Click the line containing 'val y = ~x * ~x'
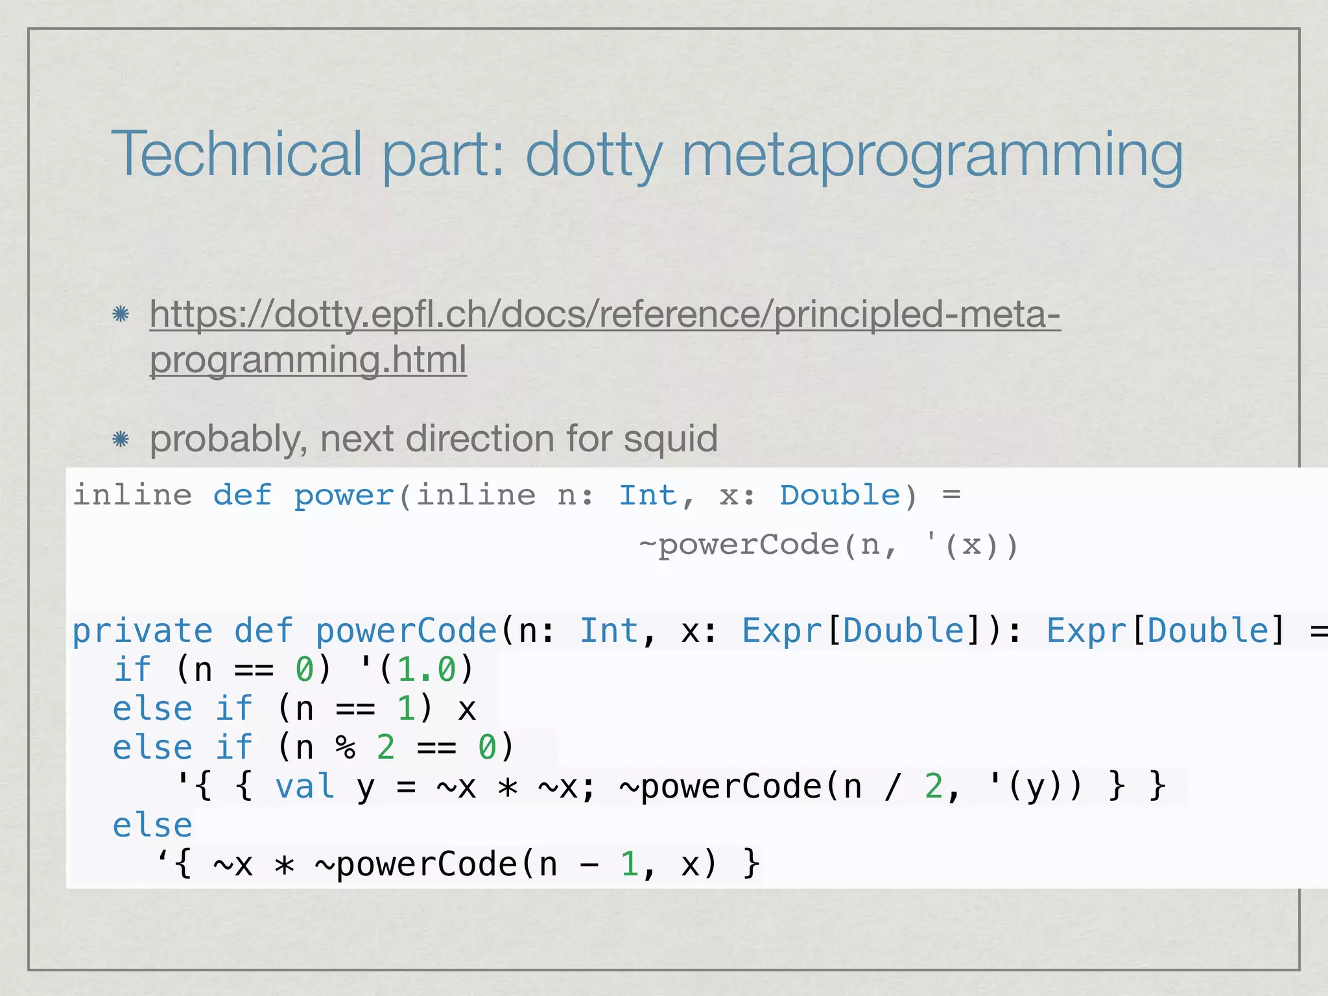The image size is (1328, 996). pyautogui.click(x=671, y=787)
